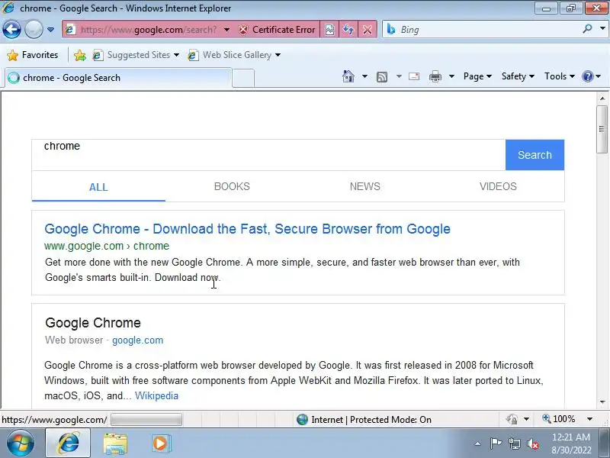Click the Print icon
Viewport: 610px width, 458px height.
[x=435, y=76]
